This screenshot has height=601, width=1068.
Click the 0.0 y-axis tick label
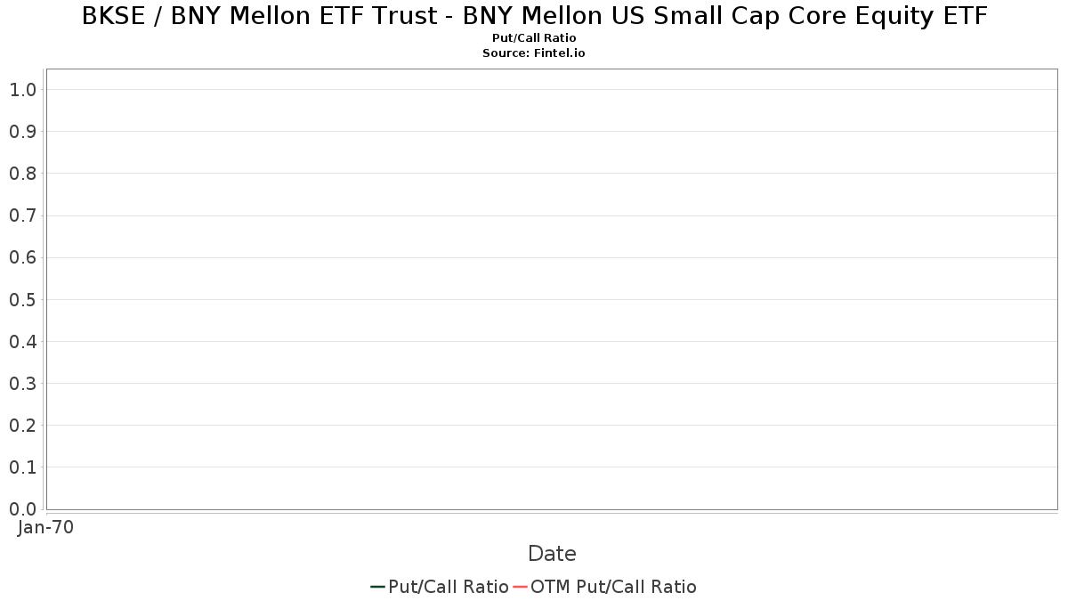[22, 509]
